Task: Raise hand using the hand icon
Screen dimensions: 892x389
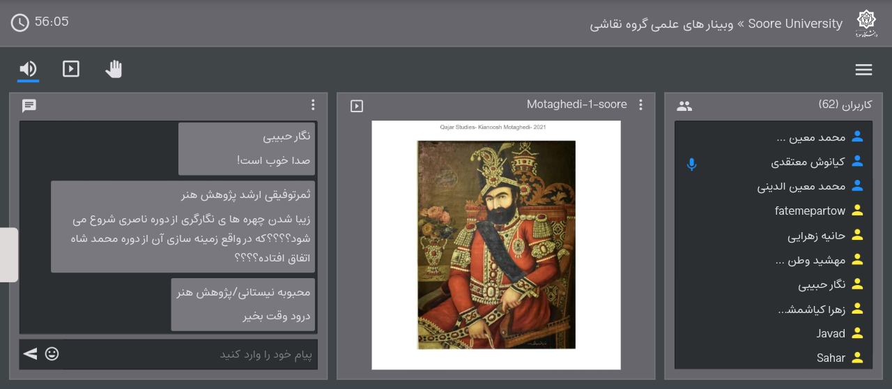Action: [114, 68]
